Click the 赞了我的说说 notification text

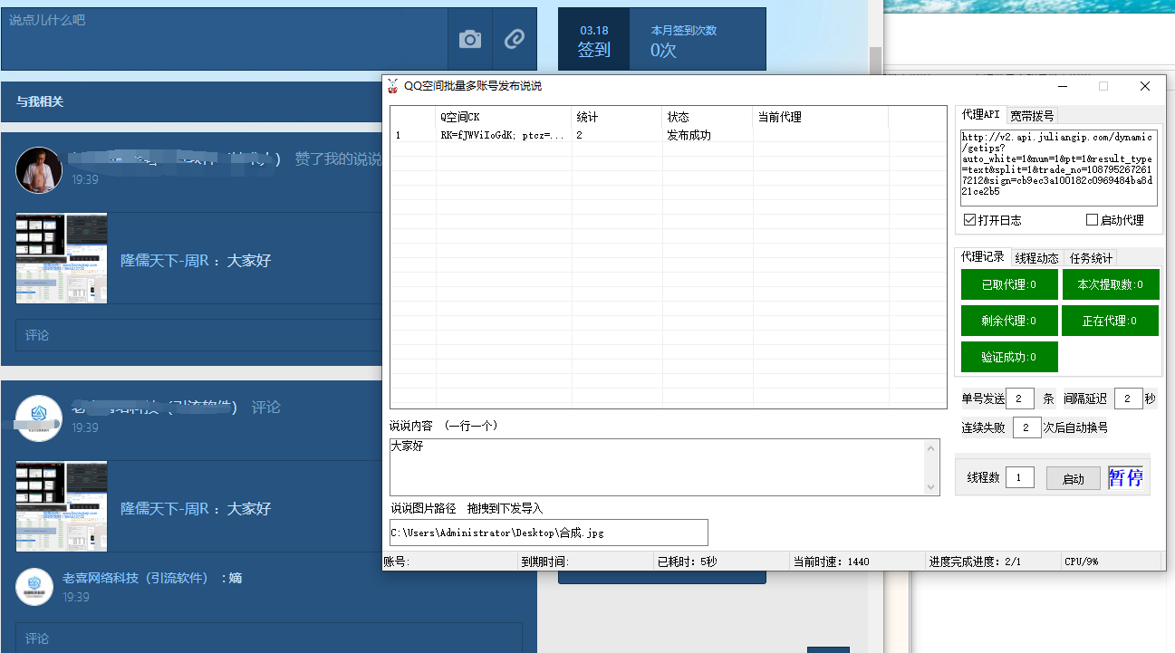tap(338, 159)
